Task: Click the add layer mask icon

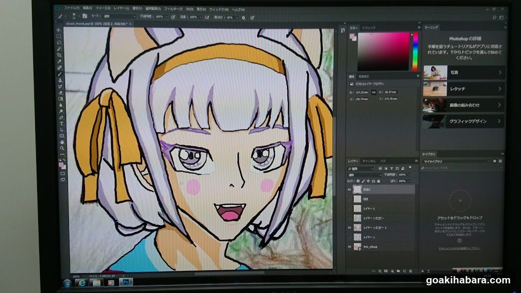Action: tap(386, 271)
